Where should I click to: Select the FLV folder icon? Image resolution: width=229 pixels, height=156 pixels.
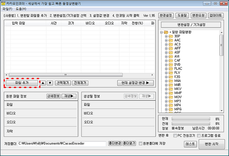(x=171, y=73)
